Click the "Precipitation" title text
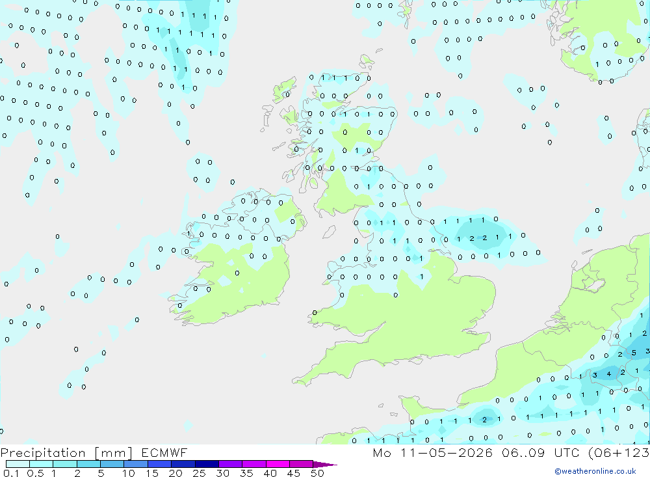650x477 pixels. point(43,452)
